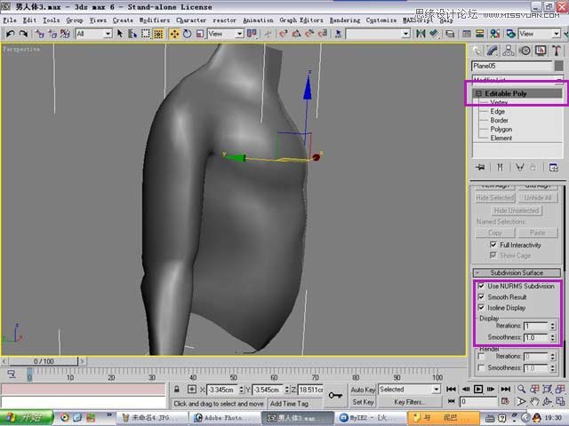Screen dimensions: 569x426
Task: Open the Edit menu
Action: [x=29, y=20]
